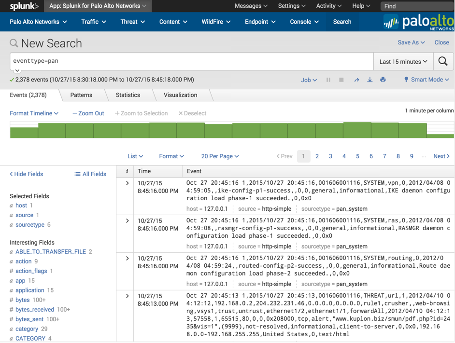Click the magnifying glass search button

[442, 61]
